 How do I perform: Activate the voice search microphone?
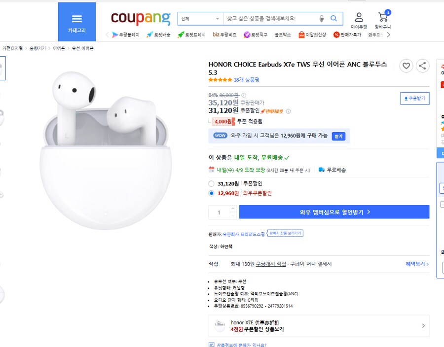[x=323, y=18]
